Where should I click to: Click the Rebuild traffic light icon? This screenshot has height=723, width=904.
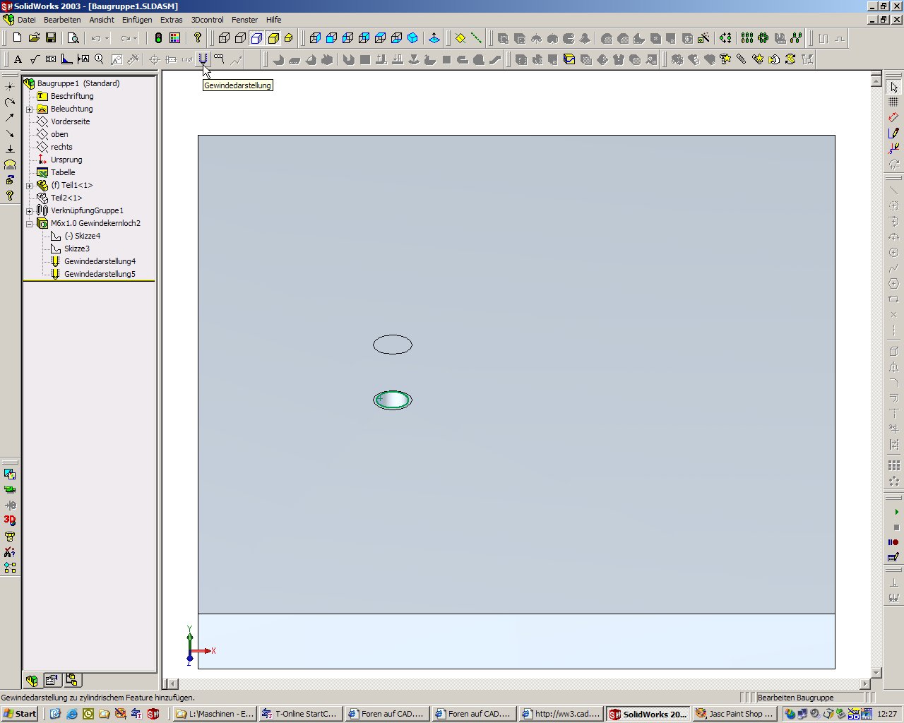[158, 38]
